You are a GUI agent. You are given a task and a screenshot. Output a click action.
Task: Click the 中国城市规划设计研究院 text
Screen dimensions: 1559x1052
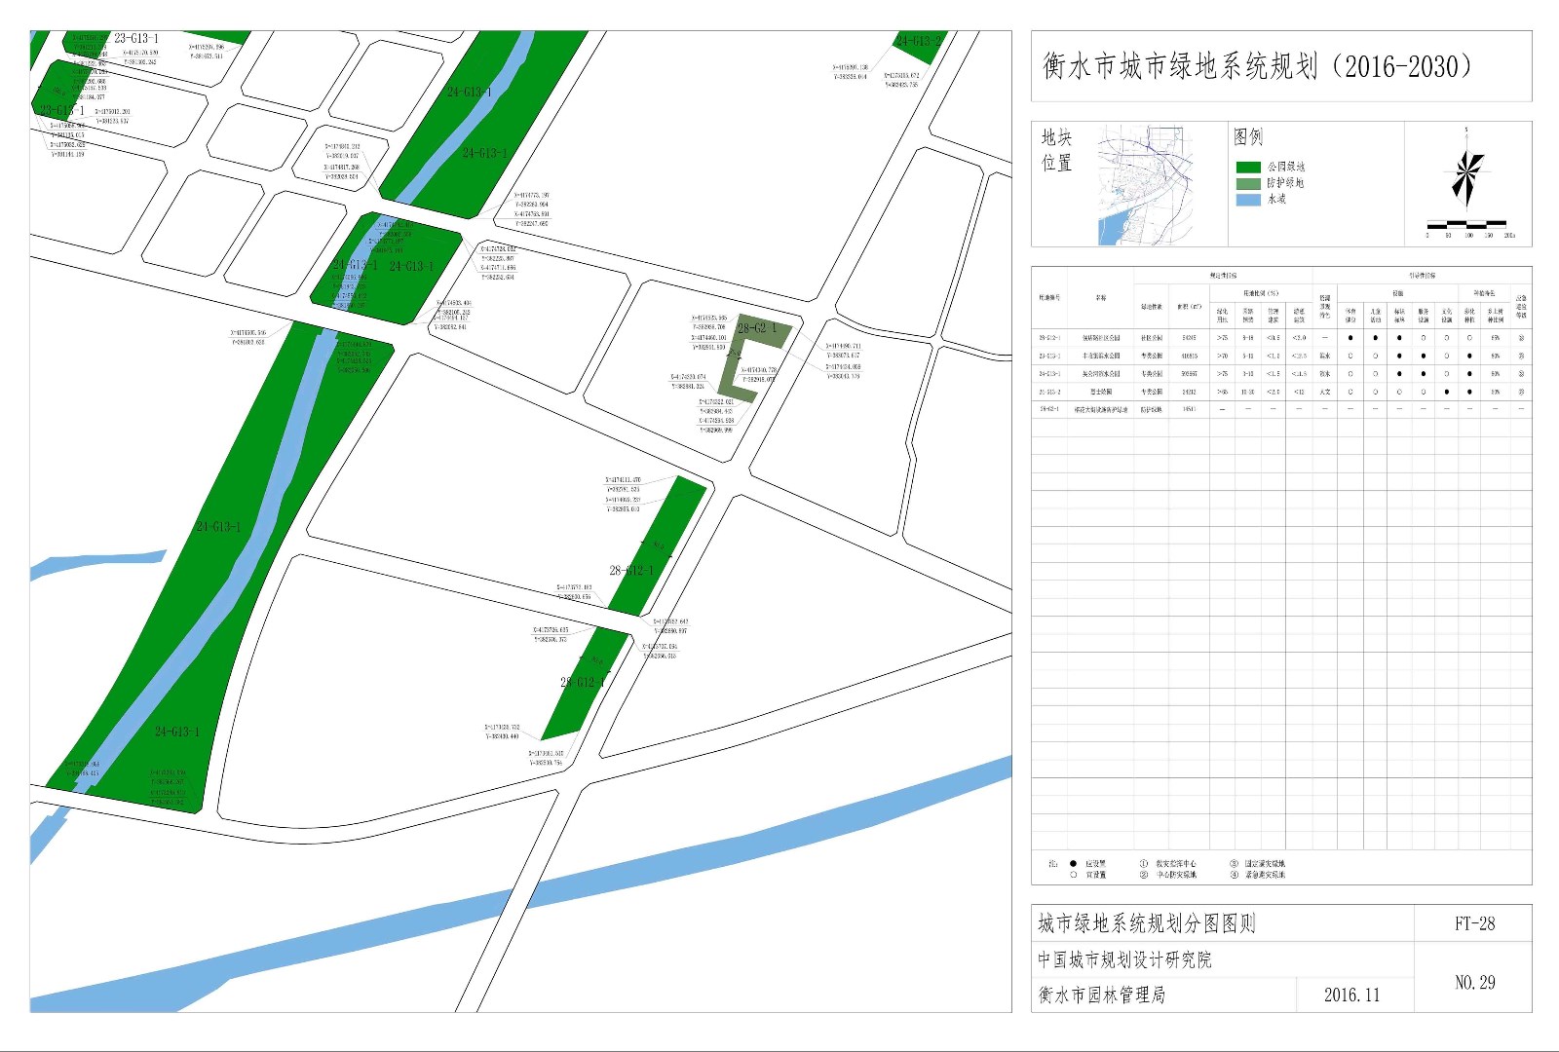tap(1124, 959)
